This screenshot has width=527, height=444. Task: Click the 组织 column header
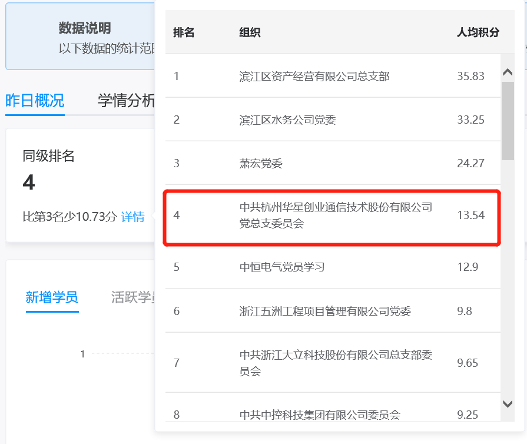[x=250, y=32]
